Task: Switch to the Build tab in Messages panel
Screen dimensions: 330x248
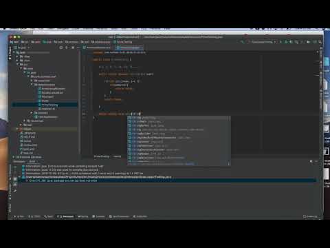Action: pyautogui.click(x=32, y=161)
